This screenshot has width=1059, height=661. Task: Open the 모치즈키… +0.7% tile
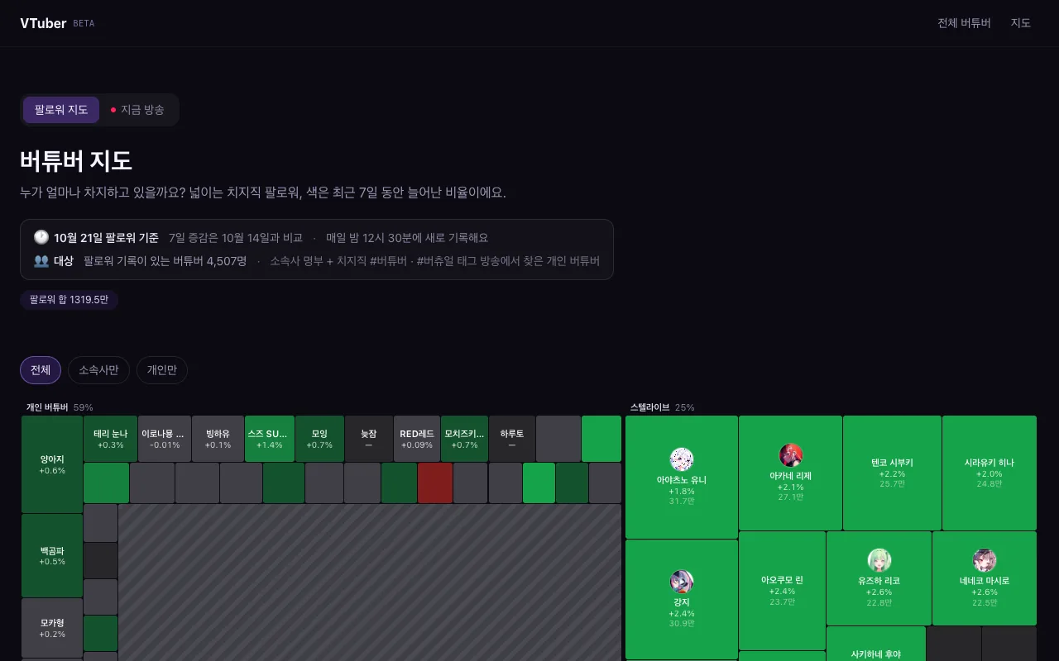click(465, 439)
